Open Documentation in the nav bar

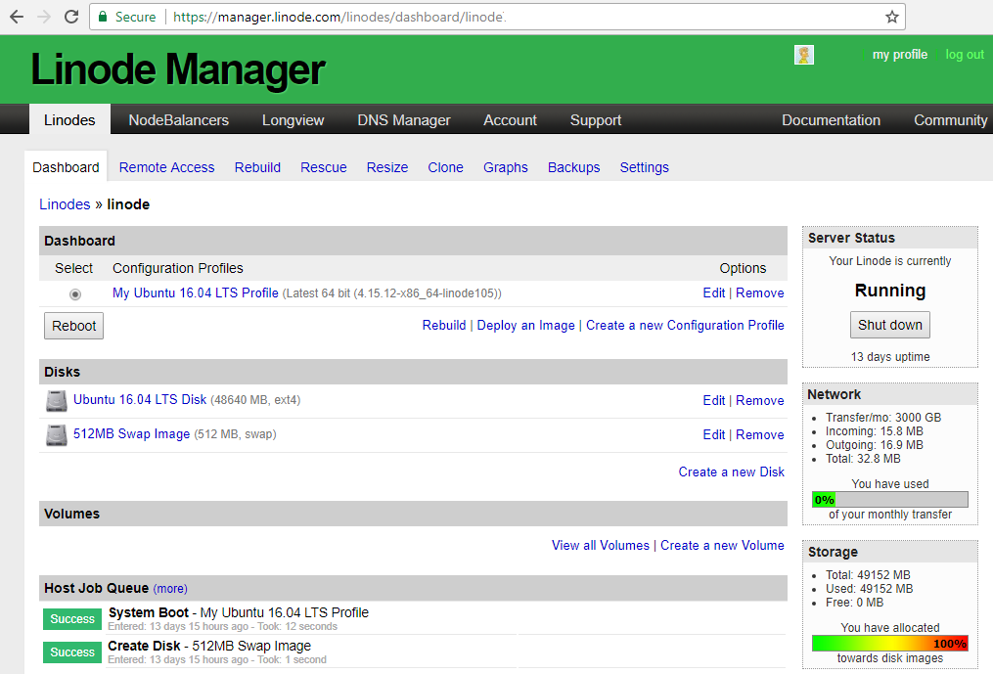point(831,119)
